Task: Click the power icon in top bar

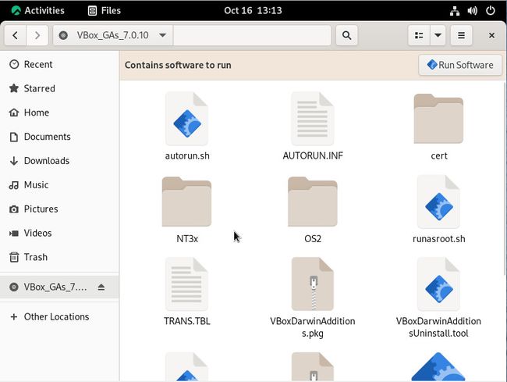Action: click(491, 11)
